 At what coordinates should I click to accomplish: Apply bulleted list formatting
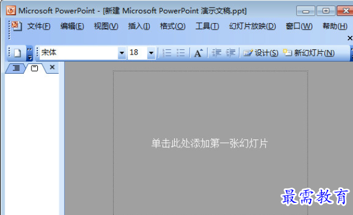point(181,53)
